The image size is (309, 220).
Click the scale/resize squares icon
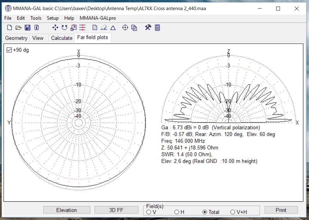coord(74,28)
